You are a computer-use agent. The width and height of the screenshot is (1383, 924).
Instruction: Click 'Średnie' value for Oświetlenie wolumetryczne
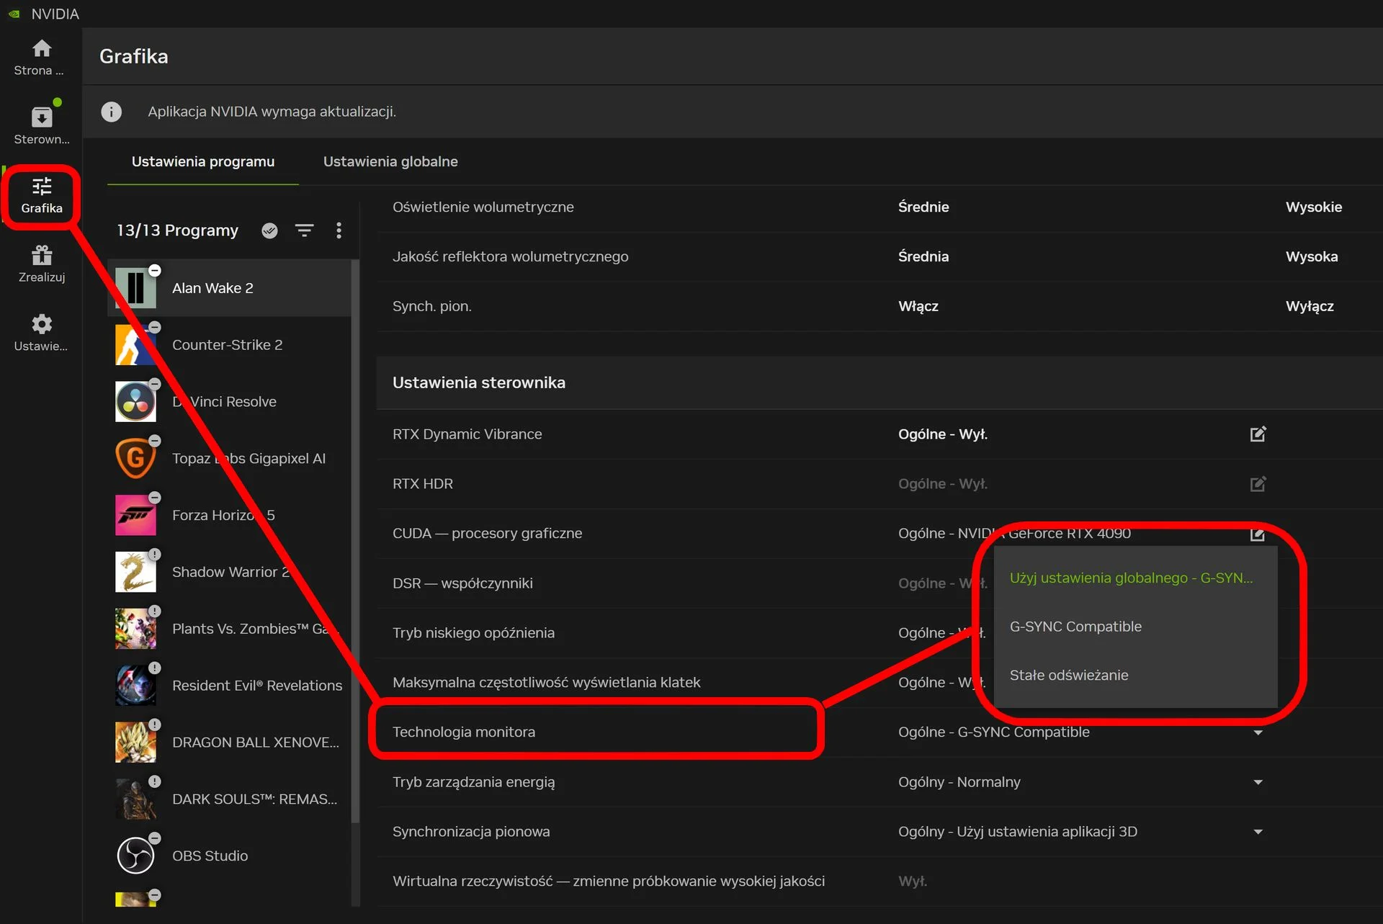[923, 207]
